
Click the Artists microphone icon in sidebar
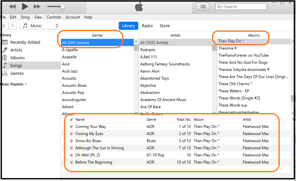[x=5, y=50]
